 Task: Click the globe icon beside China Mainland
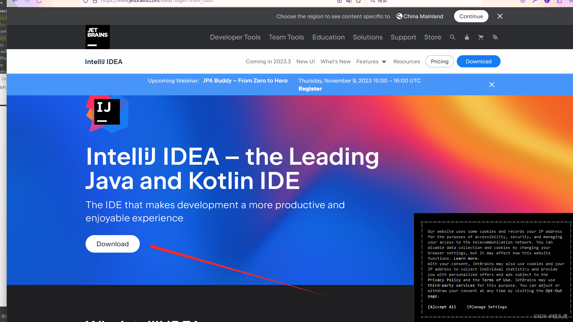(400, 16)
